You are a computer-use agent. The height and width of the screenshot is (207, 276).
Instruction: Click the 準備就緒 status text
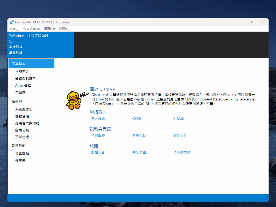pos(16,53)
